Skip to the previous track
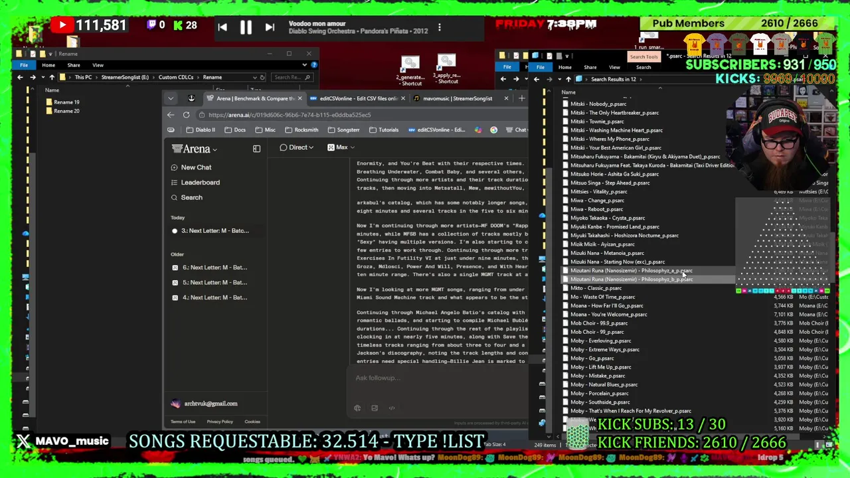Screen dimensions: 850x478 [222, 27]
